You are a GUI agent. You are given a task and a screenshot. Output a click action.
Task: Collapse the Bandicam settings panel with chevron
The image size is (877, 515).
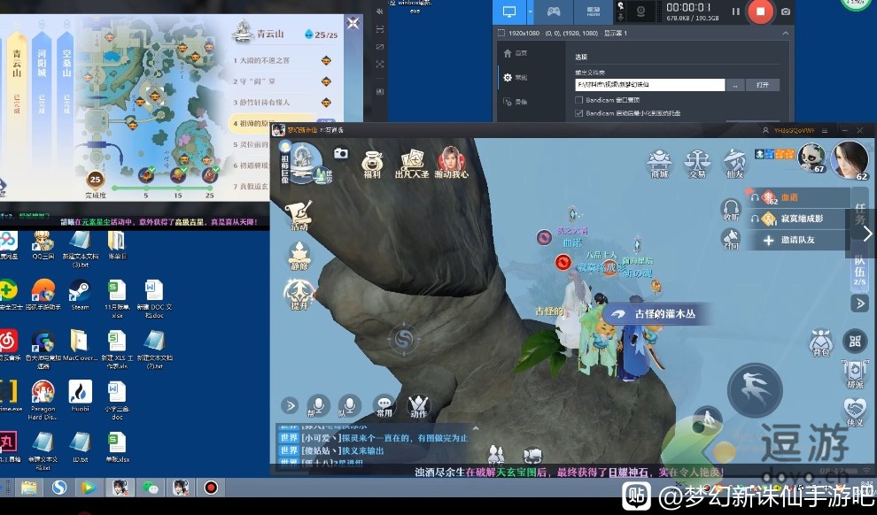(785, 33)
